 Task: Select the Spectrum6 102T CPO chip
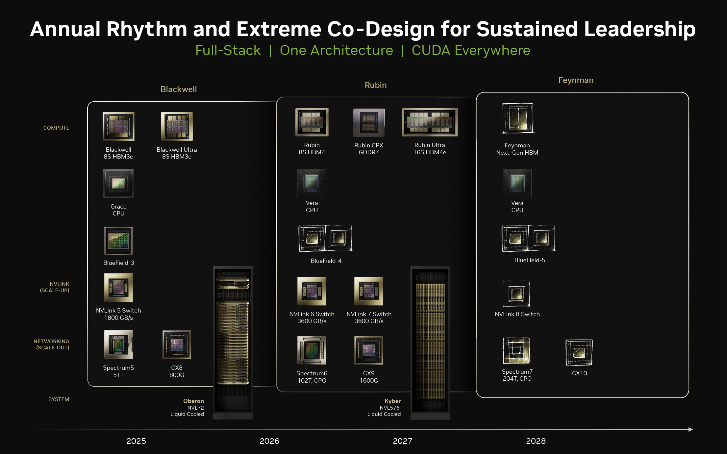pos(312,350)
